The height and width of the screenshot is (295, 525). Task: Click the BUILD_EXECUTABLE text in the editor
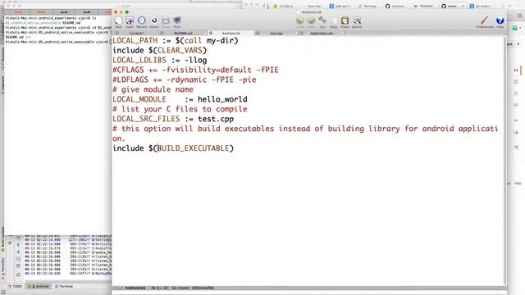194,148
